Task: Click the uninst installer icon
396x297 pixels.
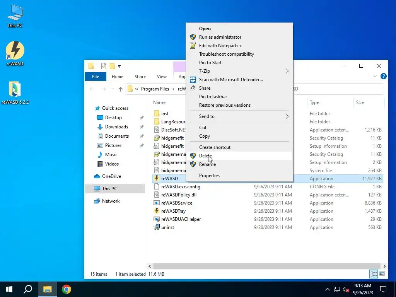Action: [157, 227]
